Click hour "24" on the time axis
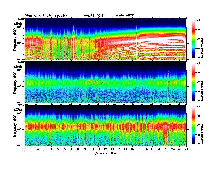 (186, 149)
